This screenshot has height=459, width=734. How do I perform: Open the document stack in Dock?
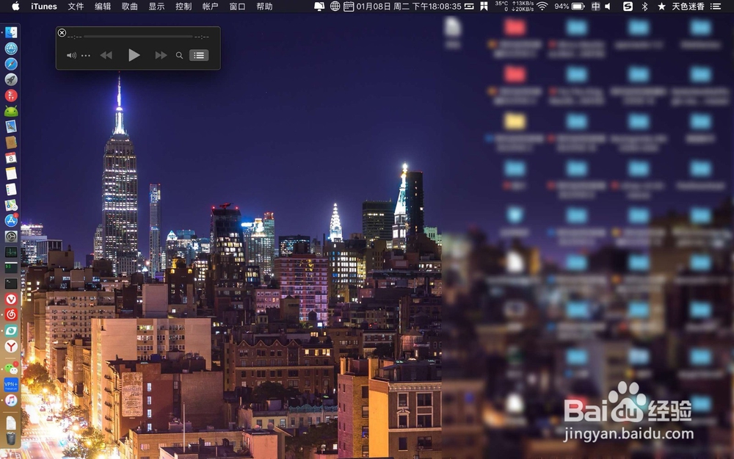(x=11, y=423)
